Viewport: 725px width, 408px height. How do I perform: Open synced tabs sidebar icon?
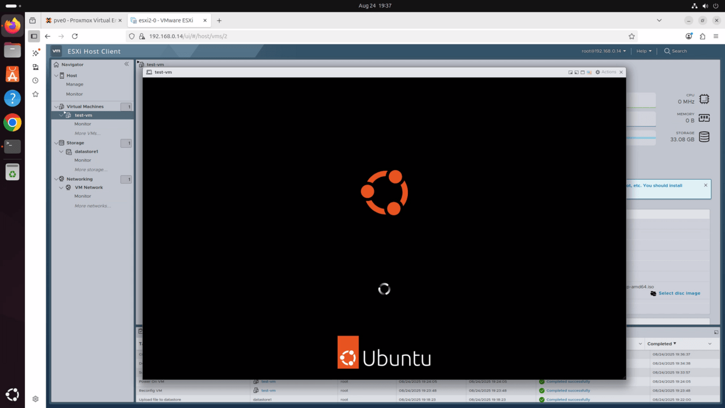click(35, 67)
